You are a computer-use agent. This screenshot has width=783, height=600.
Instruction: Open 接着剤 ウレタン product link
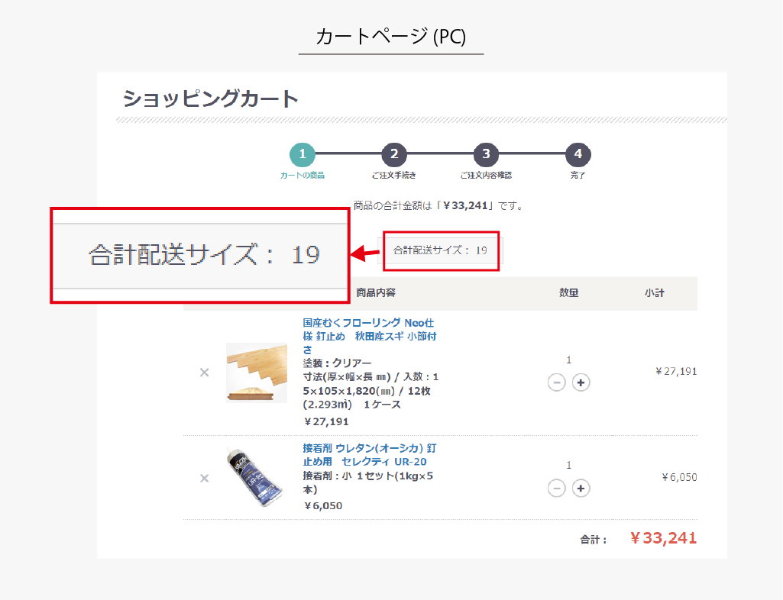(x=370, y=454)
